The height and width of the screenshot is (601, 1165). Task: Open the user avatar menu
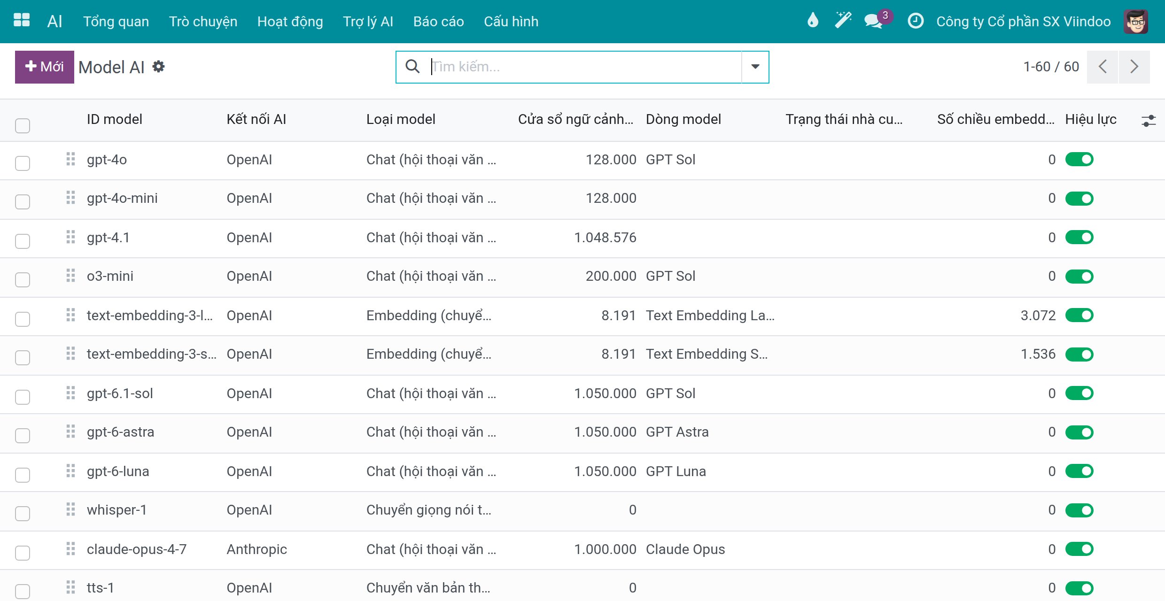(1136, 21)
